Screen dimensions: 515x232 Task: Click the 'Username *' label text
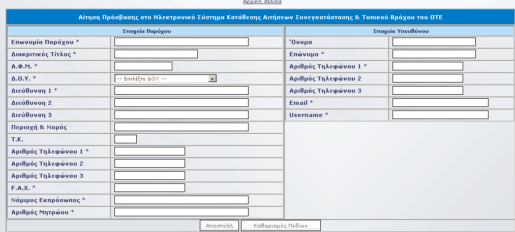pos(309,115)
